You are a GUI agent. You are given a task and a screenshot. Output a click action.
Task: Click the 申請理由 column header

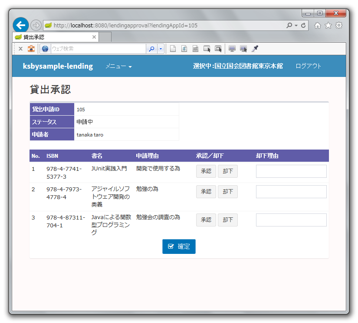point(147,156)
